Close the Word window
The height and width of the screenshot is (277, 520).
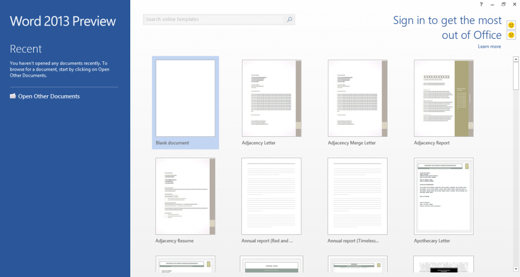[x=515, y=4]
